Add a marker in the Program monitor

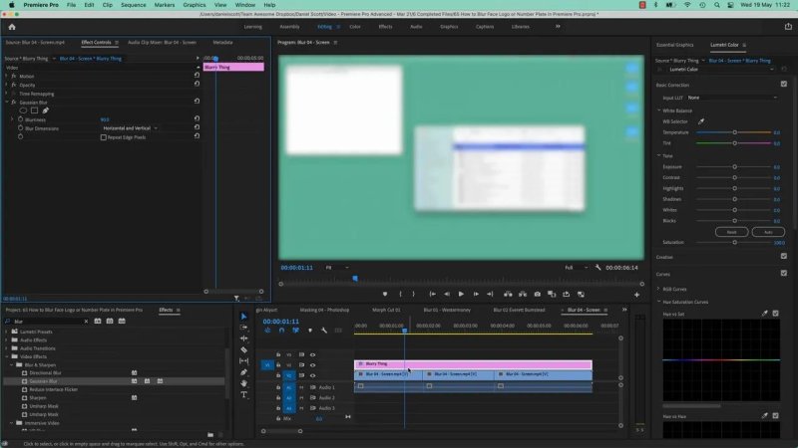[x=385, y=294]
